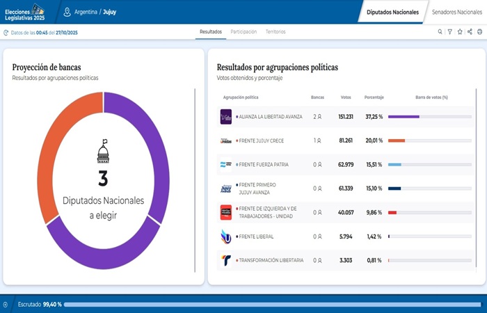Click the print icon

click(x=479, y=32)
